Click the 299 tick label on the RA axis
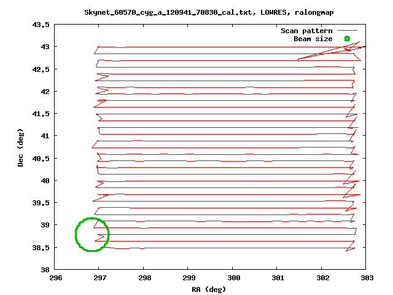The image size is (393, 295). tap(189, 278)
